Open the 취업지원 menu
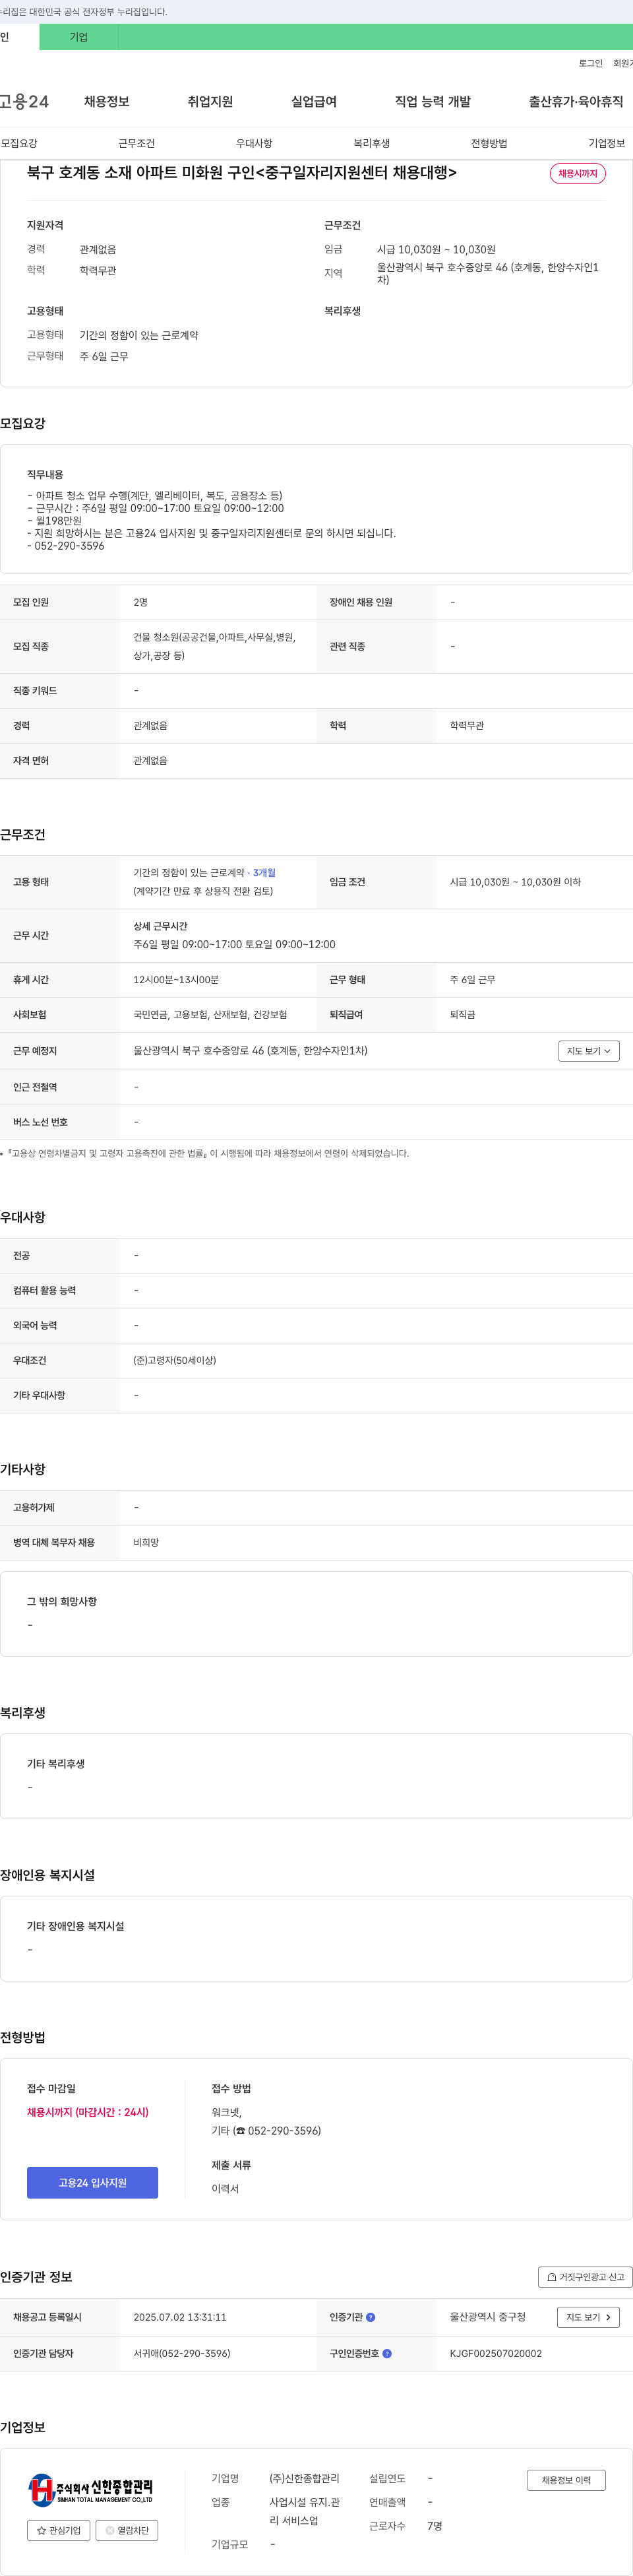 (210, 101)
